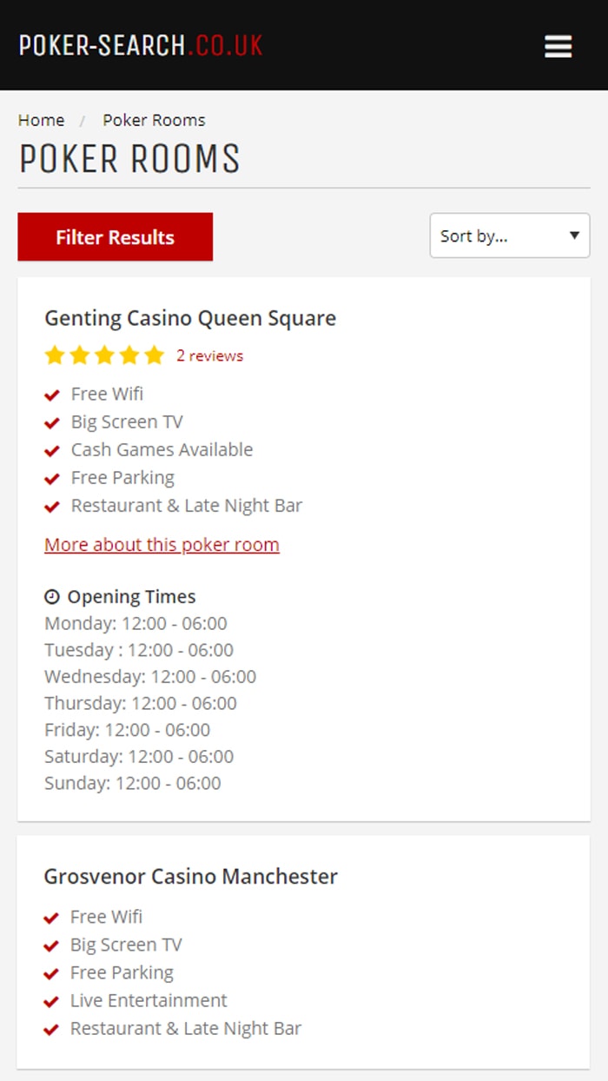Click the Poker-Search.co.uk logo
The width and height of the screenshot is (608, 1081).
[x=141, y=45]
